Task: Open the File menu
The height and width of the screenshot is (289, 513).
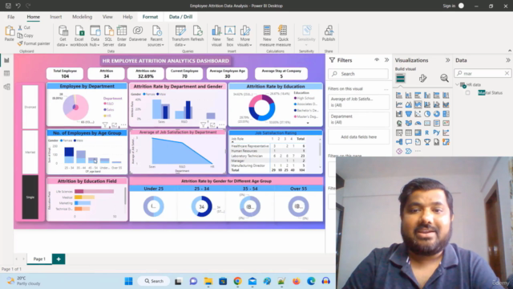Action: tap(10, 17)
